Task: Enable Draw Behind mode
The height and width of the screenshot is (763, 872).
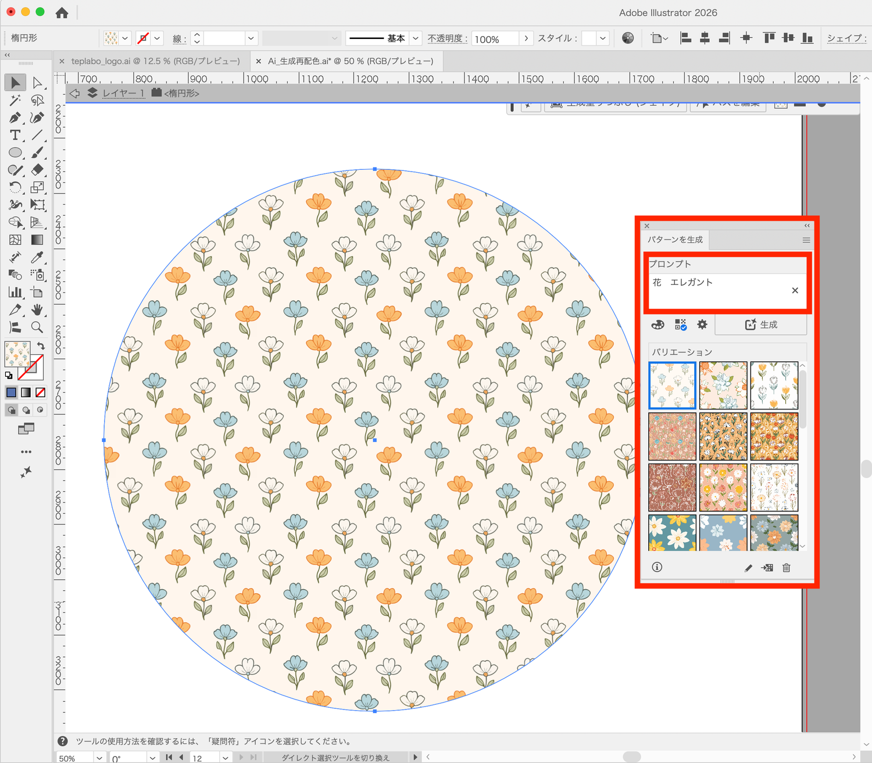Action: pos(26,410)
